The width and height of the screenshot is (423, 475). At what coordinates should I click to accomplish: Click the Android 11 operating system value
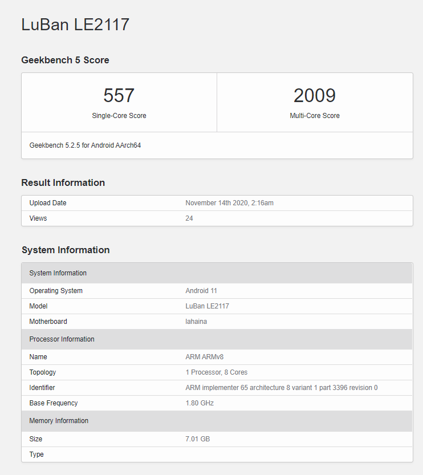201,291
